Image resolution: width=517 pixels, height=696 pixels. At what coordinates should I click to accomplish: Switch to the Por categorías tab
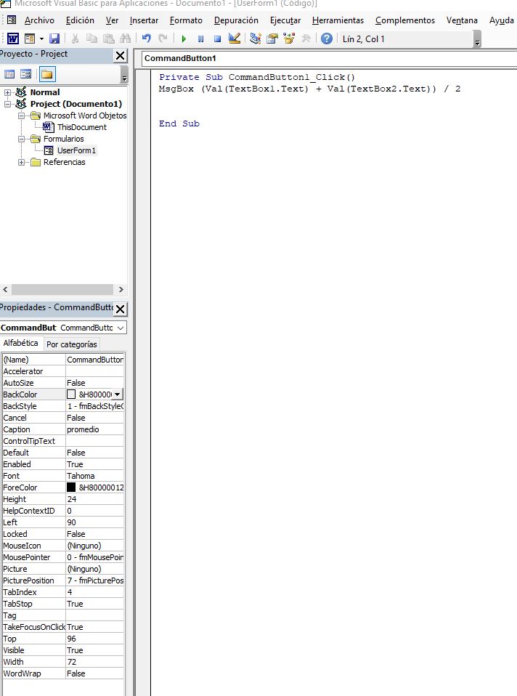71,344
